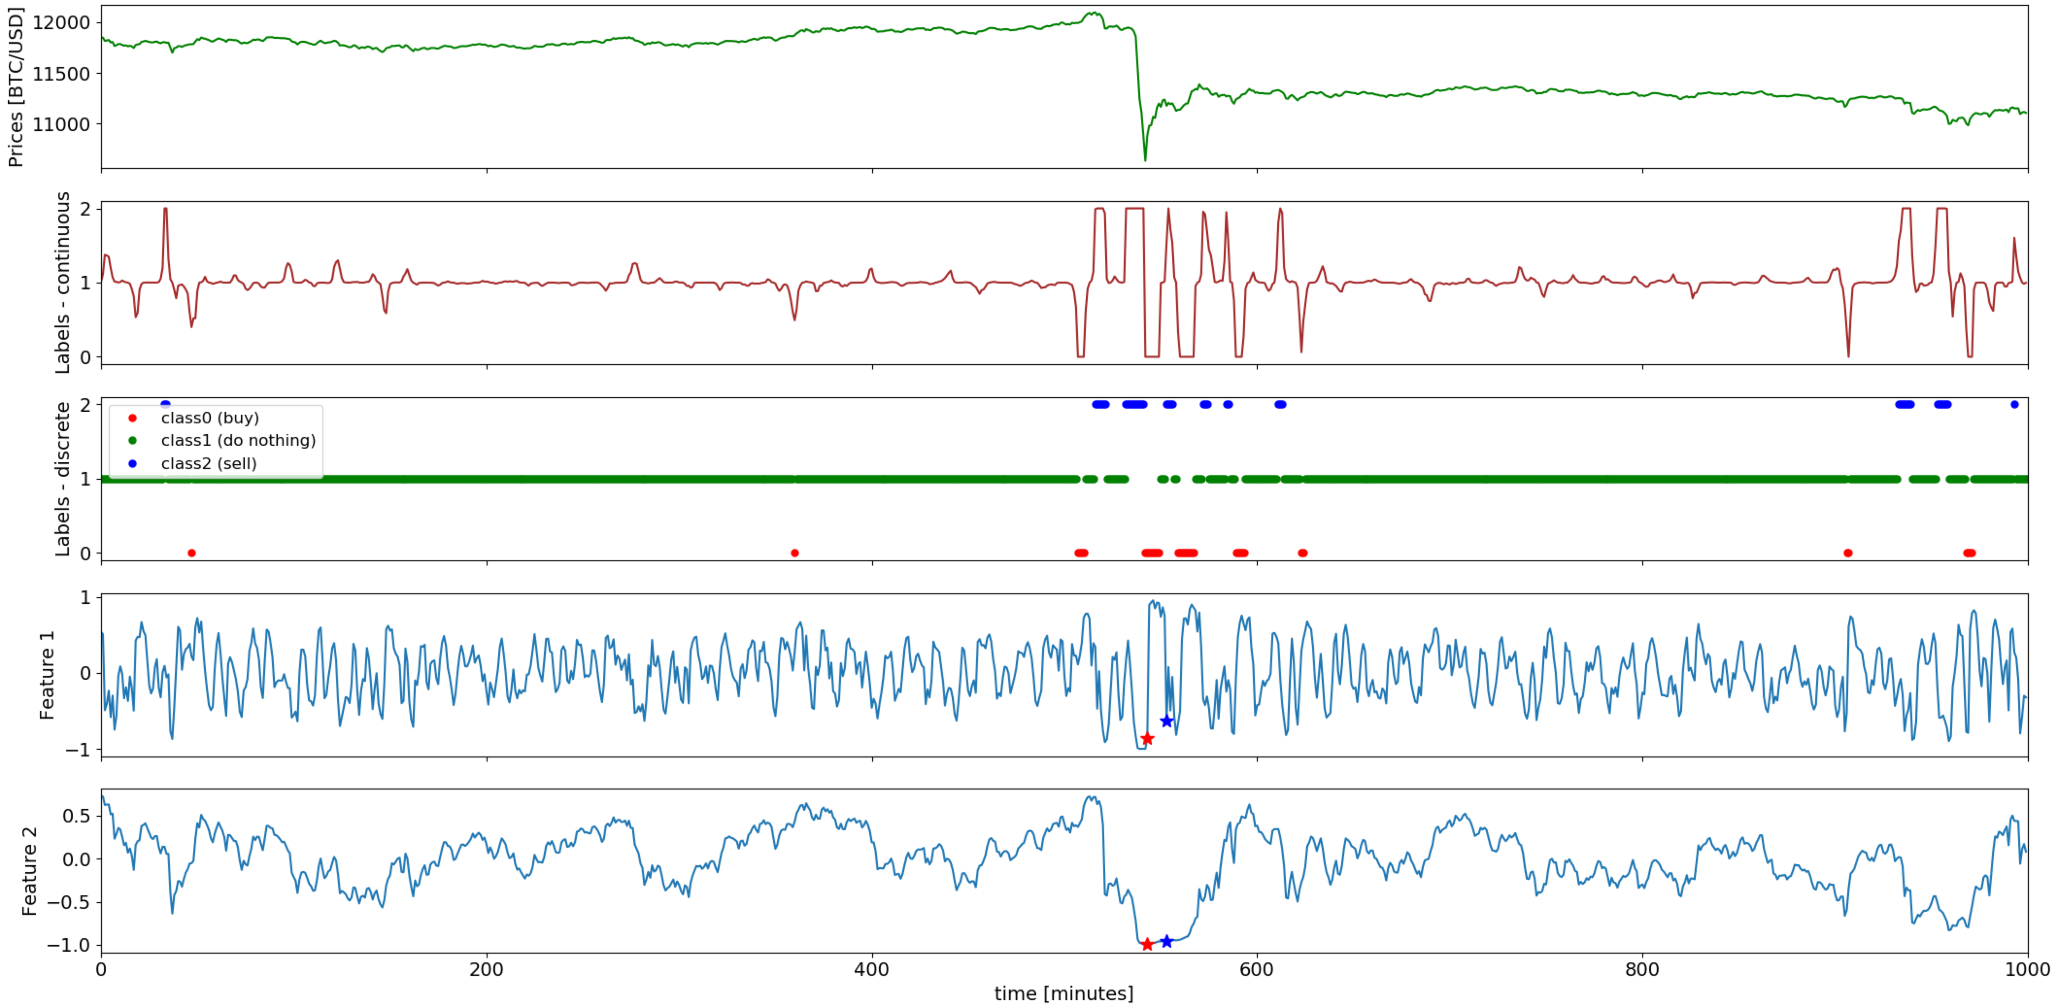Click the 'Prices [BTC/USD]' y-axis label
The height and width of the screenshot is (1008, 2058).
[x=15, y=87]
